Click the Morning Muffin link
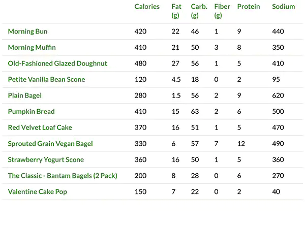The image size is (305, 227). click(x=32, y=48)
